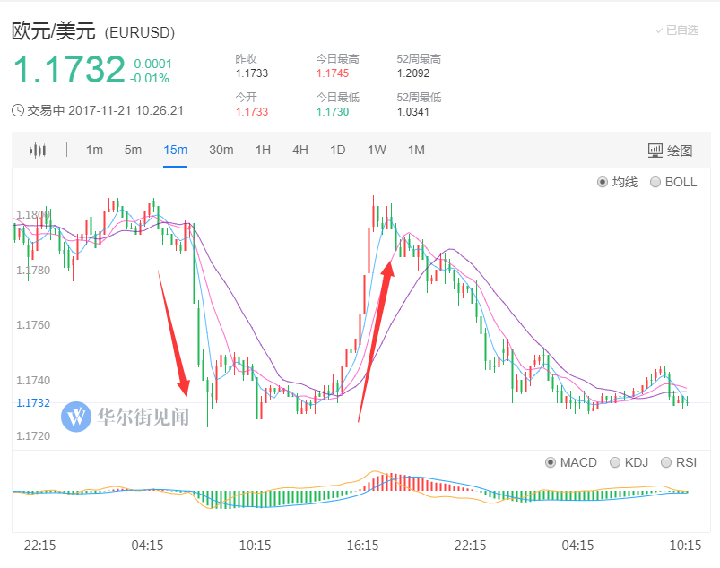720x568 pixels.
Task: Select the 1m timeframe tab
Action: tap(94, 150)
